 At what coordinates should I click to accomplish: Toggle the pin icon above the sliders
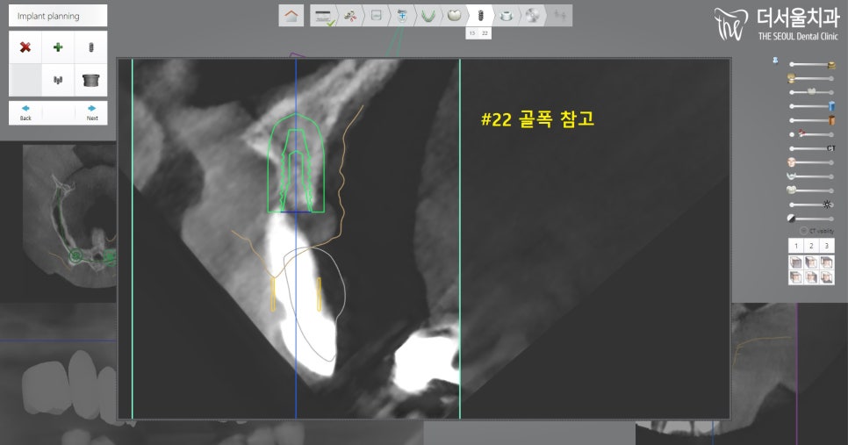tap(775, 61)
